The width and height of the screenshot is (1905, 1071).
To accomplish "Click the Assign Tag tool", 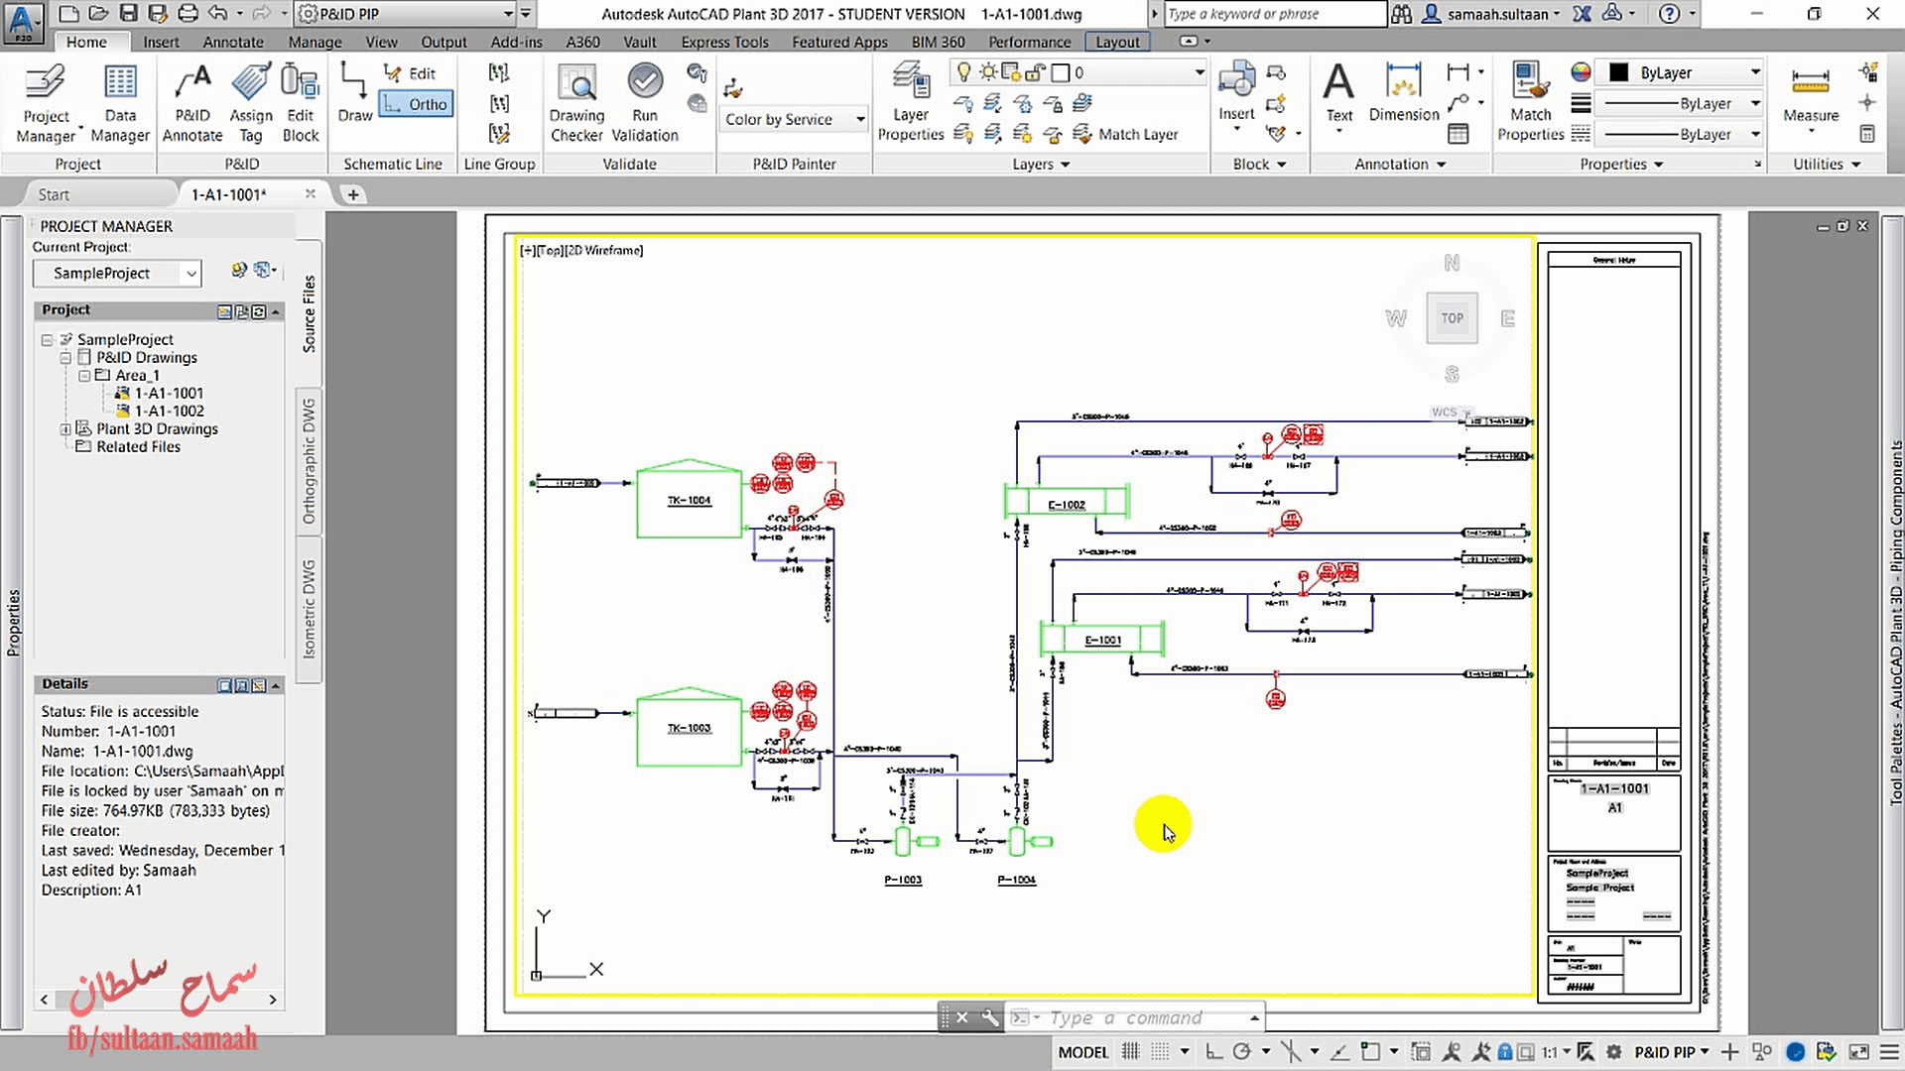I will tap(250, 99).
